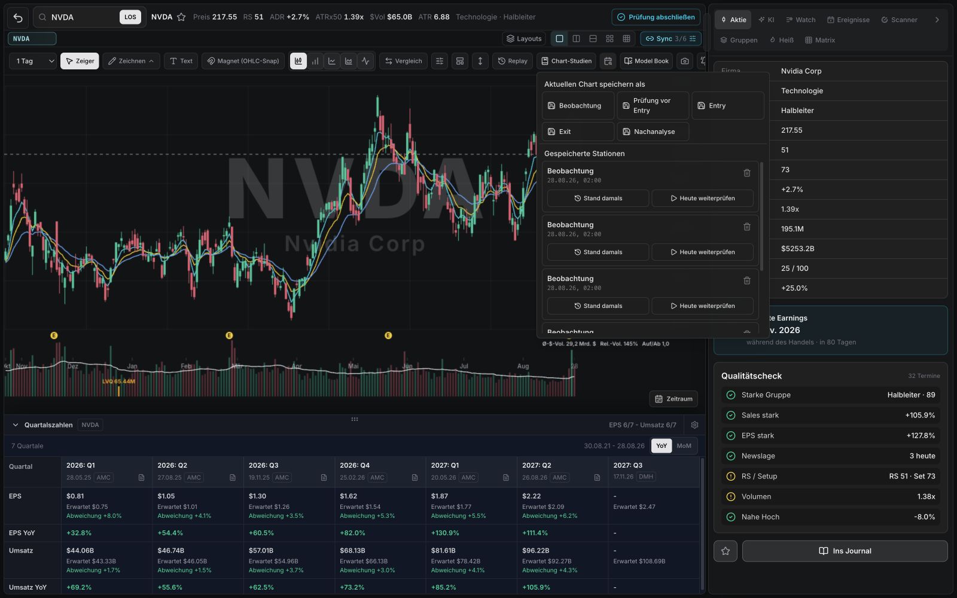This screenshot has height=598, width=957.
Task: Open the Layouts dropdown
Action: [x=524, y=39]
